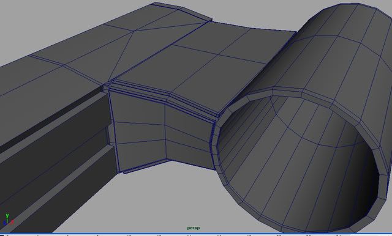Screen dimensions: 392x236
Task: Click the persp camera name label
Action: click(x=194, y=228)
